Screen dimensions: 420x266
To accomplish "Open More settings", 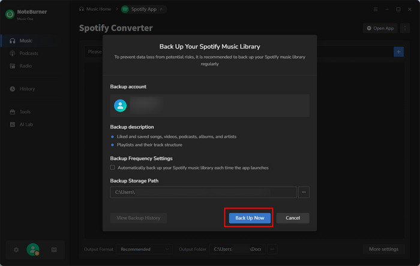I will tap(383, 249).
